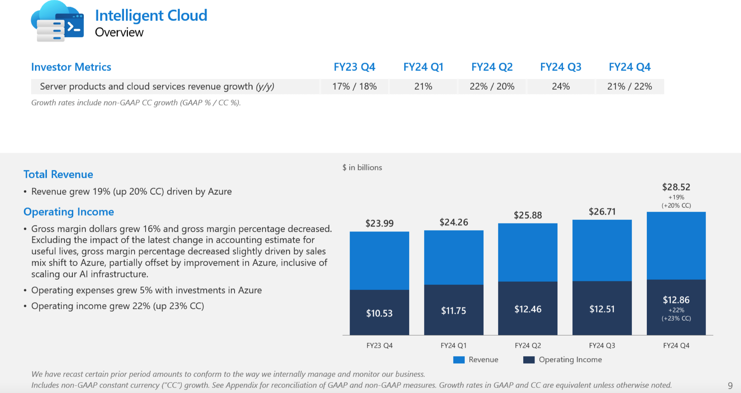Click the $10.53 operating income bar segment
The image size is (741, 393).
click(379, 313)
